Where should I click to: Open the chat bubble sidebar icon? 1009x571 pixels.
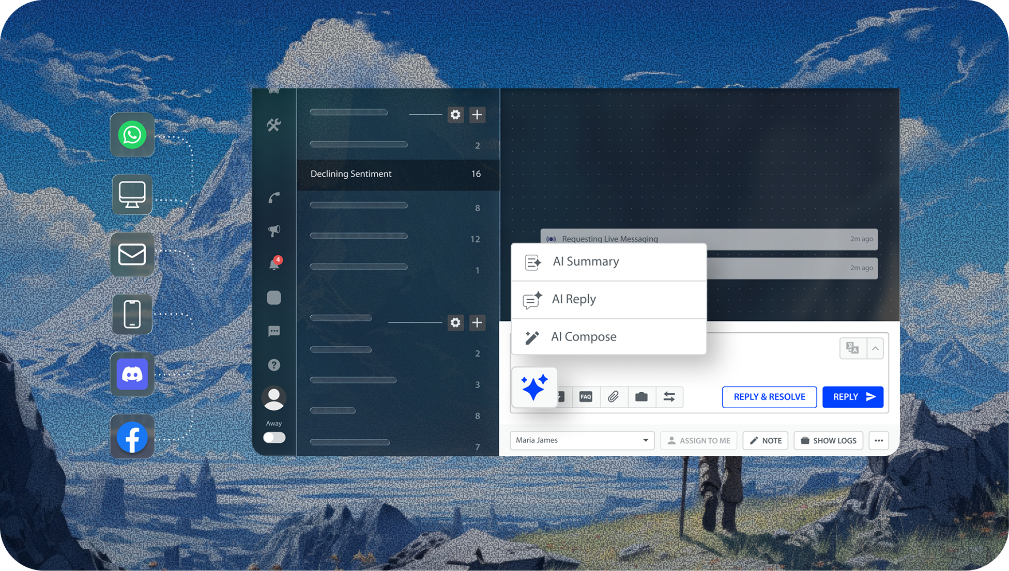[x=274, y=331]
